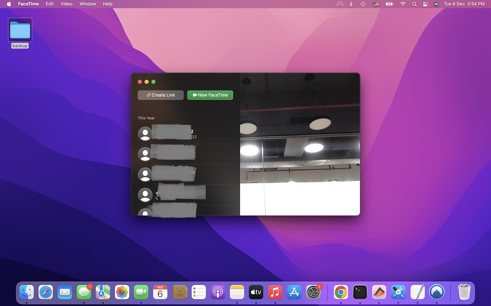
Task: Open Mail in the Dock
Action: [x=65, y=292]
